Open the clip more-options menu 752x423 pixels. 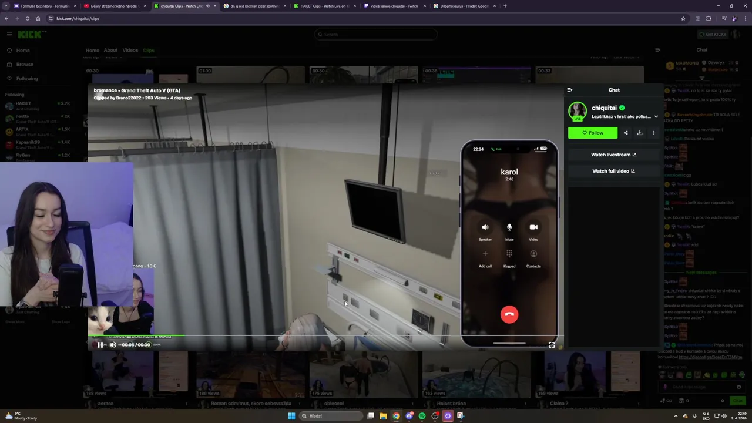[654, 133]
